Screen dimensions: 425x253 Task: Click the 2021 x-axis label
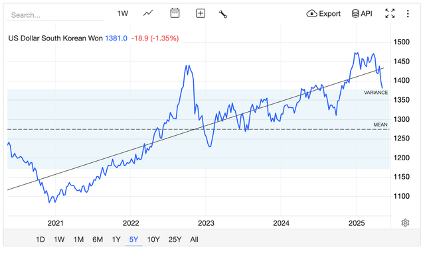pos(56,223)
